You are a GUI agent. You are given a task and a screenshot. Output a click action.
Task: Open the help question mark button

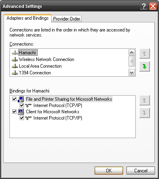(144, 6)
